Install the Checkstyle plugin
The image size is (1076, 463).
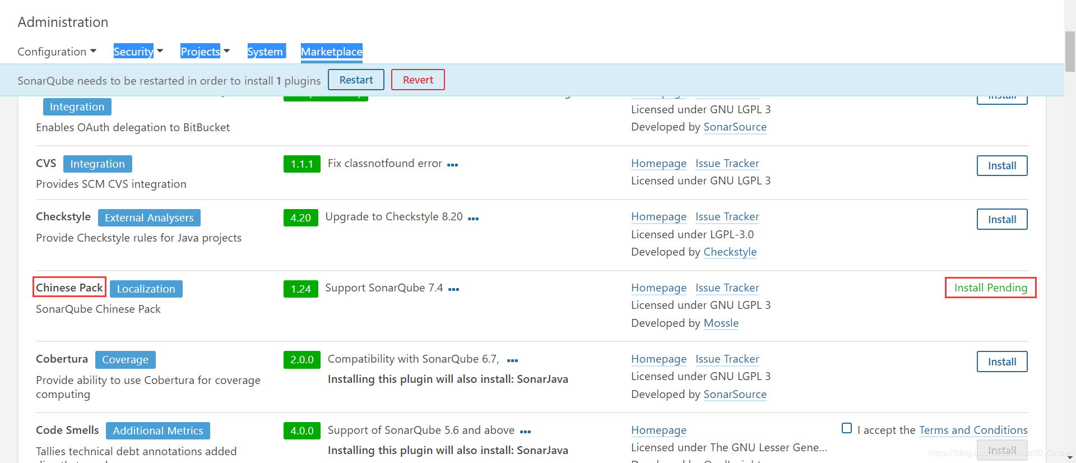tap(1002, 219)
